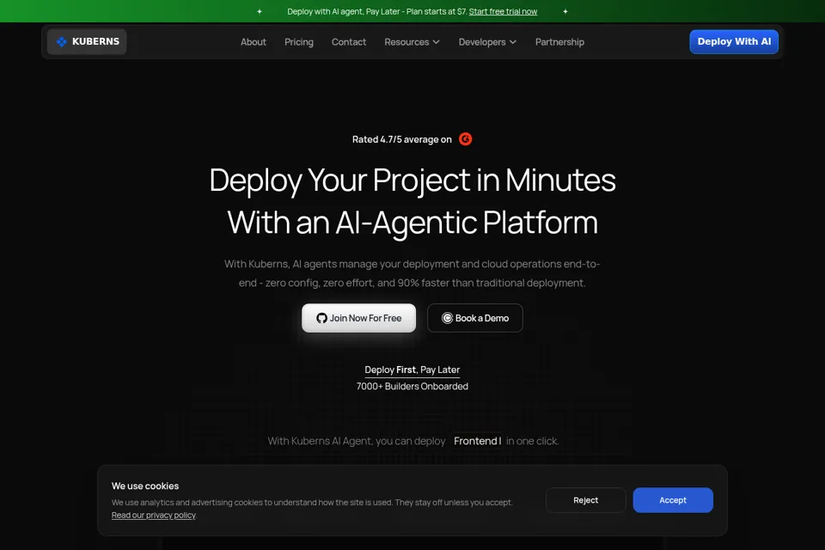Click the Deploy With AI button
825x550 pixels.
pos(734,41)
